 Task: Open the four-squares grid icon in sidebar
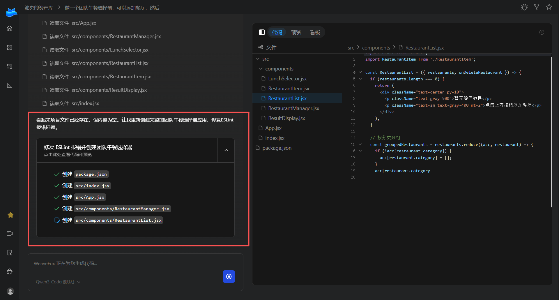[x=10, y=47]
